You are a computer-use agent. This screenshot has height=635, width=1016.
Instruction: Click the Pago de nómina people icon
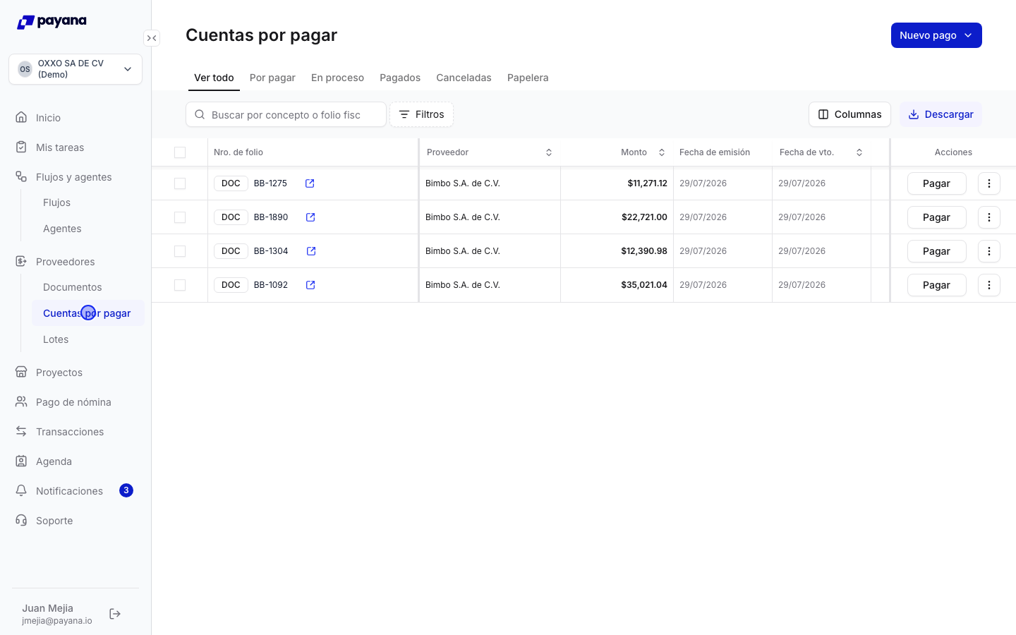coord(21,401)
